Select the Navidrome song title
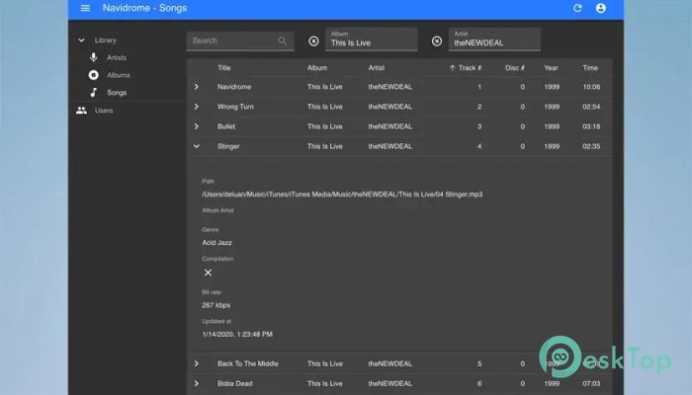 [x=234, y=87]
